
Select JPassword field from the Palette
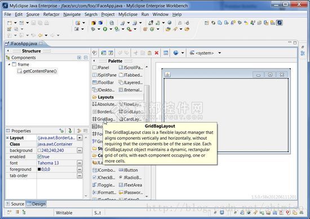[x=131, y=193]
